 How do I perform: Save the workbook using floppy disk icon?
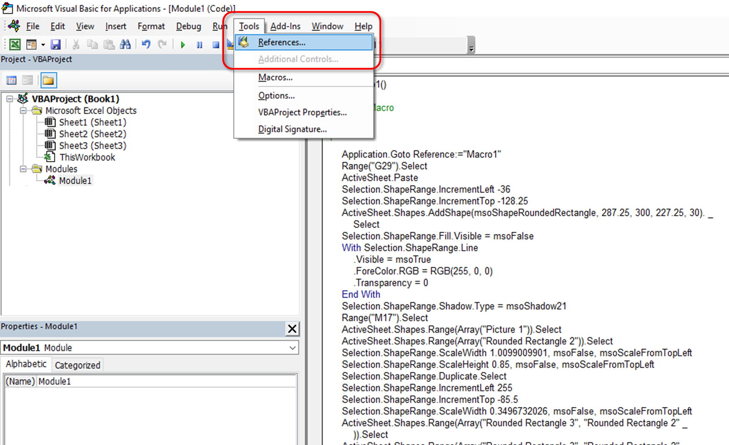pyautogui.click(x=55, y=44)
